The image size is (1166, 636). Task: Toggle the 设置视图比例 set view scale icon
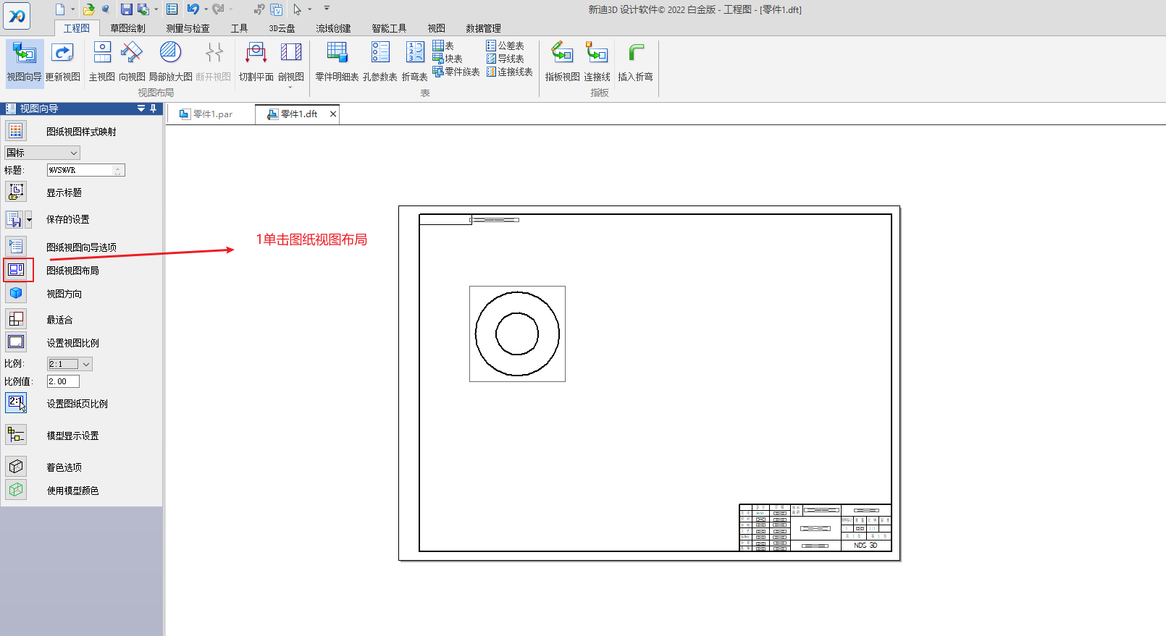point(16,342)
